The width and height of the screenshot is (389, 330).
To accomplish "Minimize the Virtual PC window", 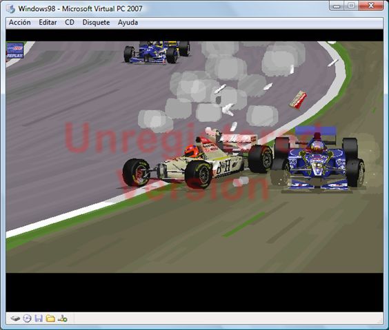I will (337, 6).
